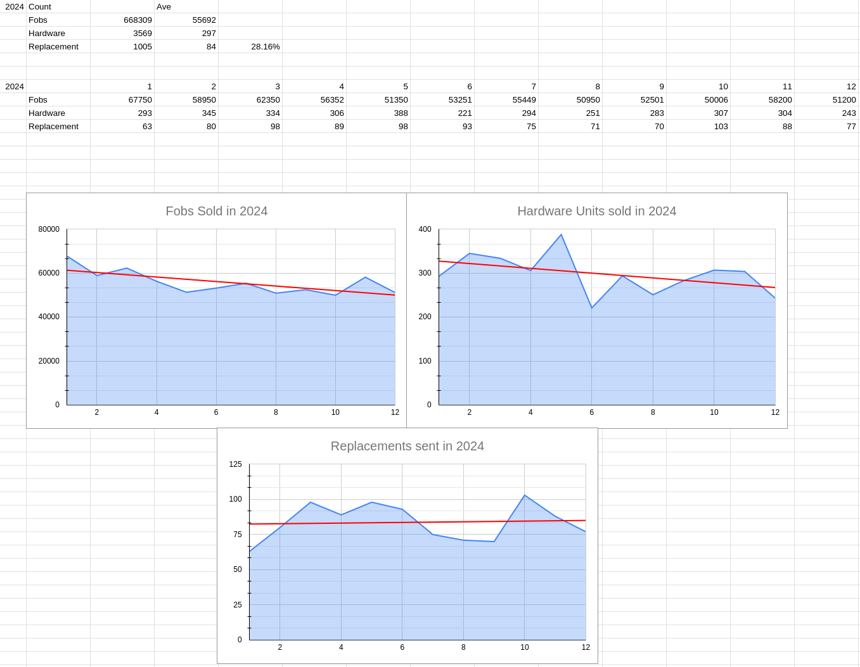Select the cell showing 28.16%
860x667 pixels.
tap(251, 47)
